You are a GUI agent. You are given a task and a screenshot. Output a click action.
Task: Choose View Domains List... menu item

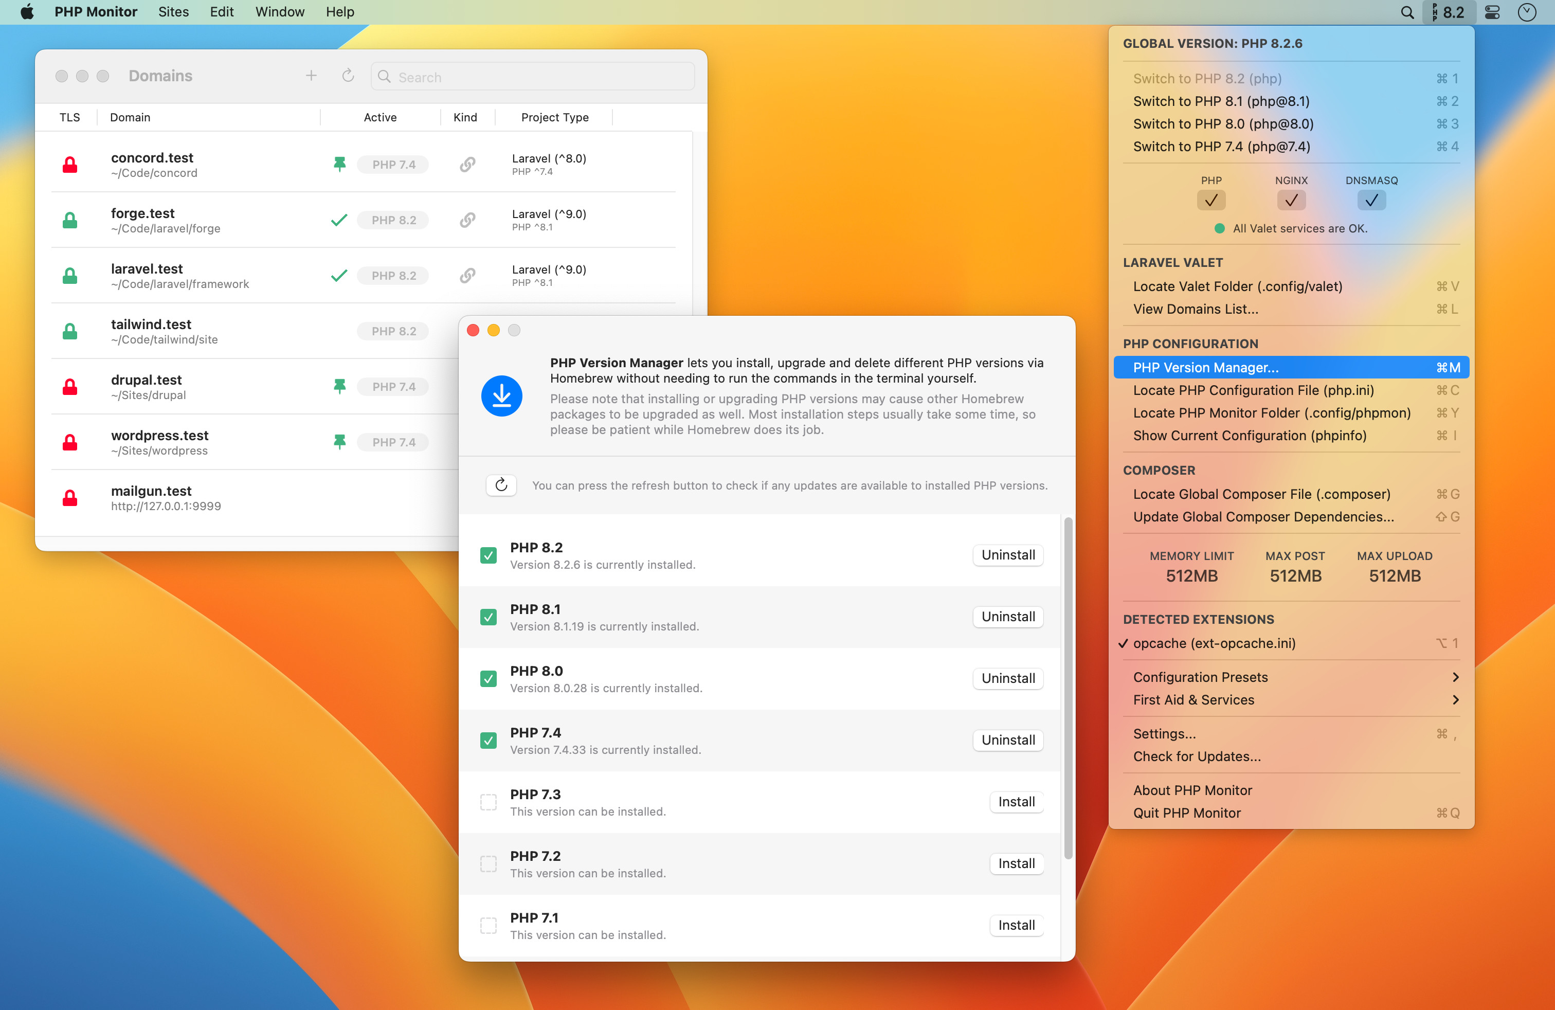1291,309
